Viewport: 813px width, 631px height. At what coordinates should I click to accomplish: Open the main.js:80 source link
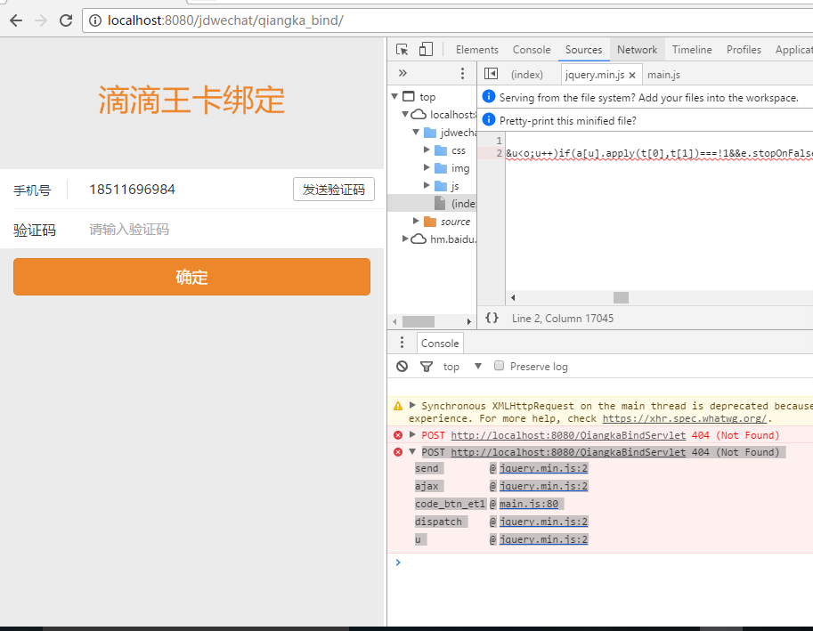point(529,504)
